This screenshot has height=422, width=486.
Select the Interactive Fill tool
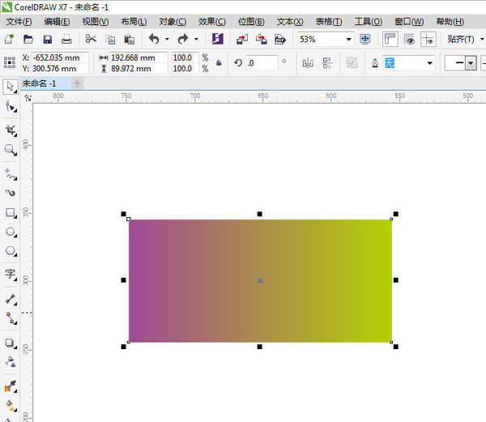click(x=11, y=405)
